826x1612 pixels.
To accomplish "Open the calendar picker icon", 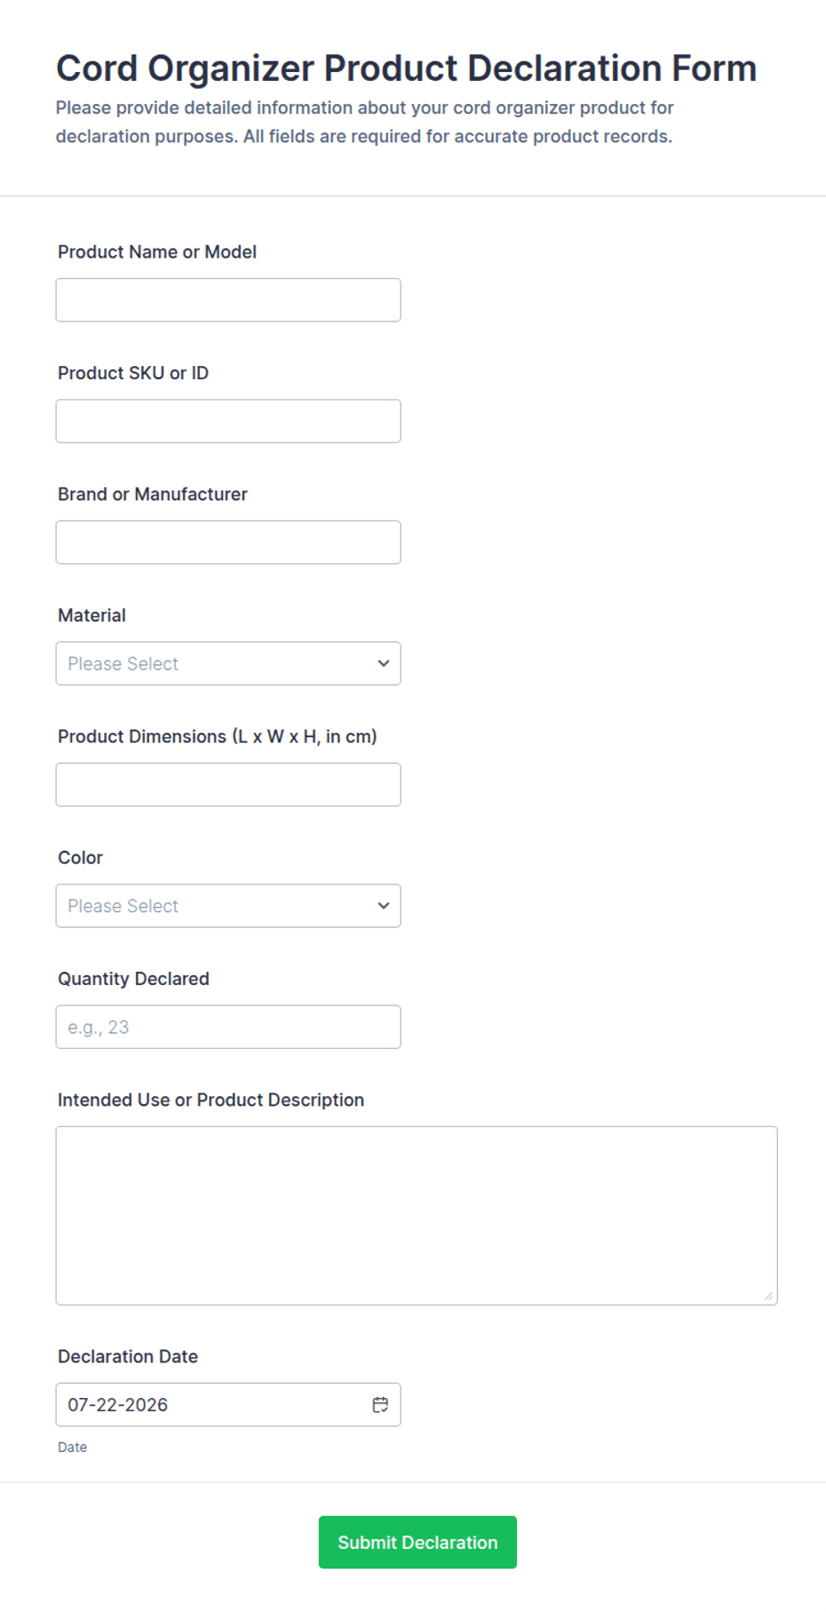I will point(380,1404).
